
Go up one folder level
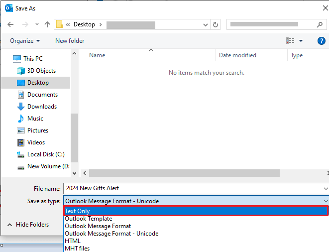47,24
